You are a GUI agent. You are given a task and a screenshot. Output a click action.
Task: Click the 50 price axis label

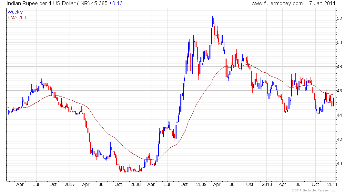tap(340, 42)
